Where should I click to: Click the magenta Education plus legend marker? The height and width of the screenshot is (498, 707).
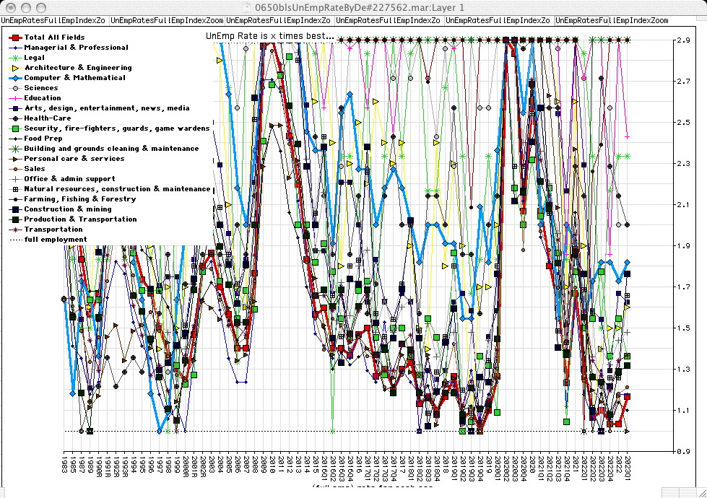point(14,97)
